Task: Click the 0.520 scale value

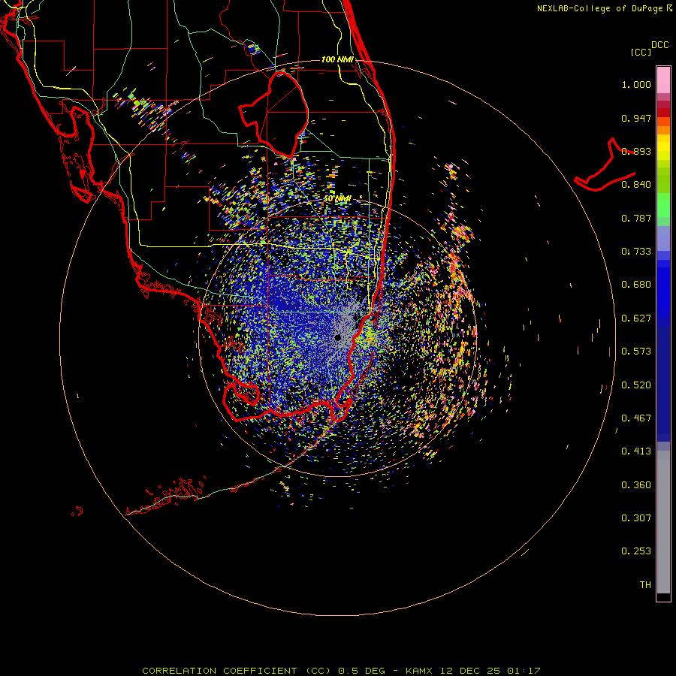Action: point(636,385)
